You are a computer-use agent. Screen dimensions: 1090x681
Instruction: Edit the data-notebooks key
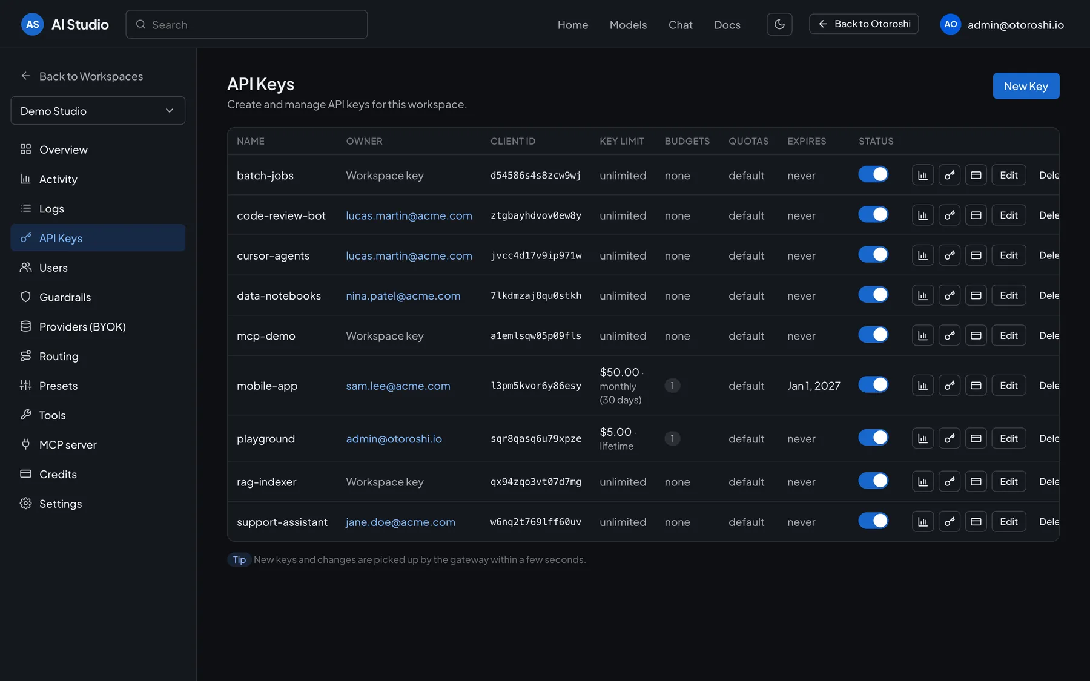pyautogui.click(x=1009, y=295)
